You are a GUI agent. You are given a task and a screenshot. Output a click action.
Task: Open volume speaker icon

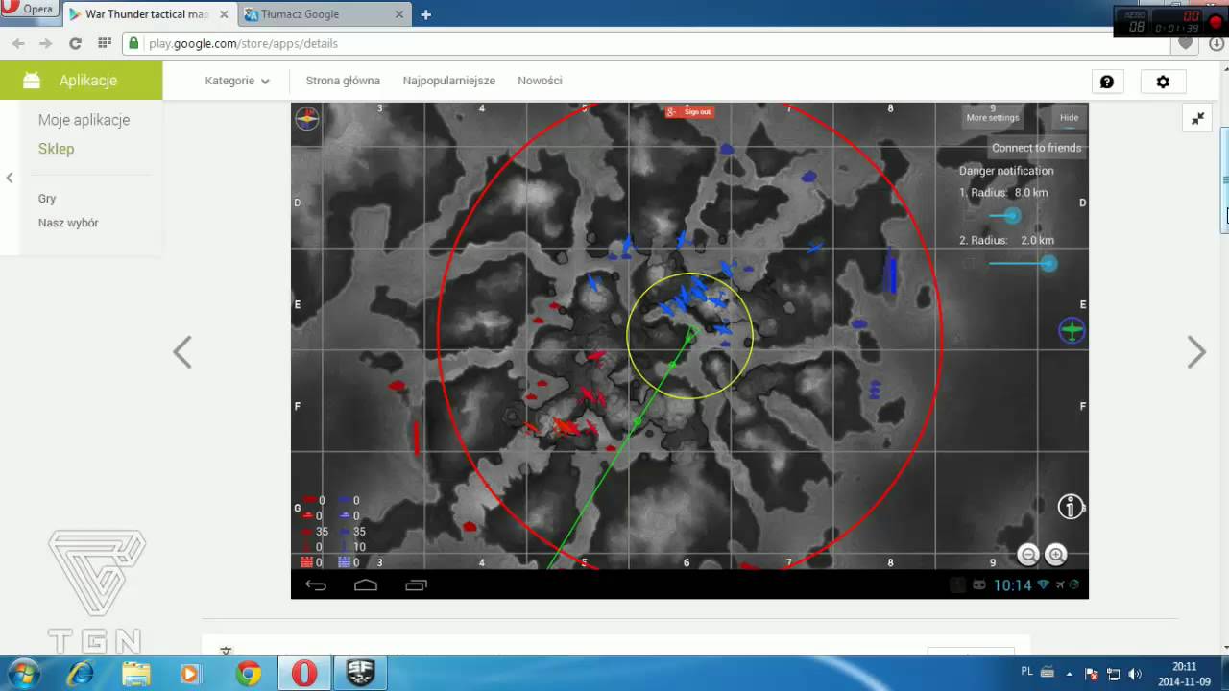coord(1136,674)
